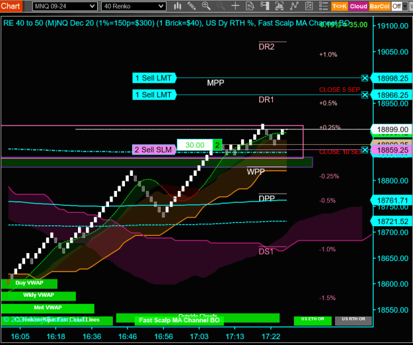Select the drawing tools pencil icon

[x=192, y=6]
